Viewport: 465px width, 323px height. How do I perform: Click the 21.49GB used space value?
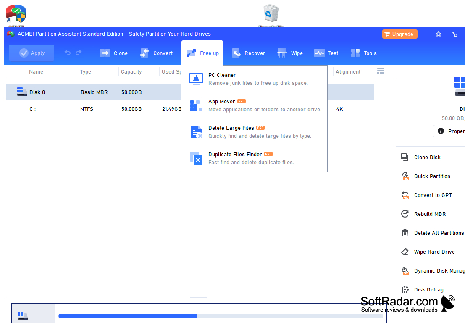tap(171, 109)
